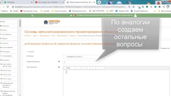
Task: Open the Google bookmark
Action: pyautogui.click(x=14, y=11)
